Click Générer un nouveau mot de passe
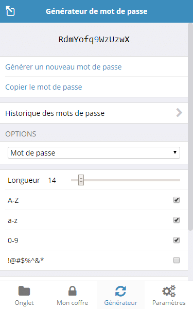This screenshot has height=309, width=193. click(63, 67)
